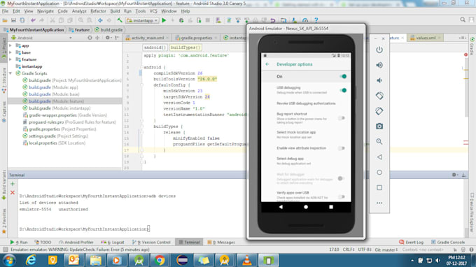
Task: Click the Cut scissors toolbar icon
Action: click(52, 20)
